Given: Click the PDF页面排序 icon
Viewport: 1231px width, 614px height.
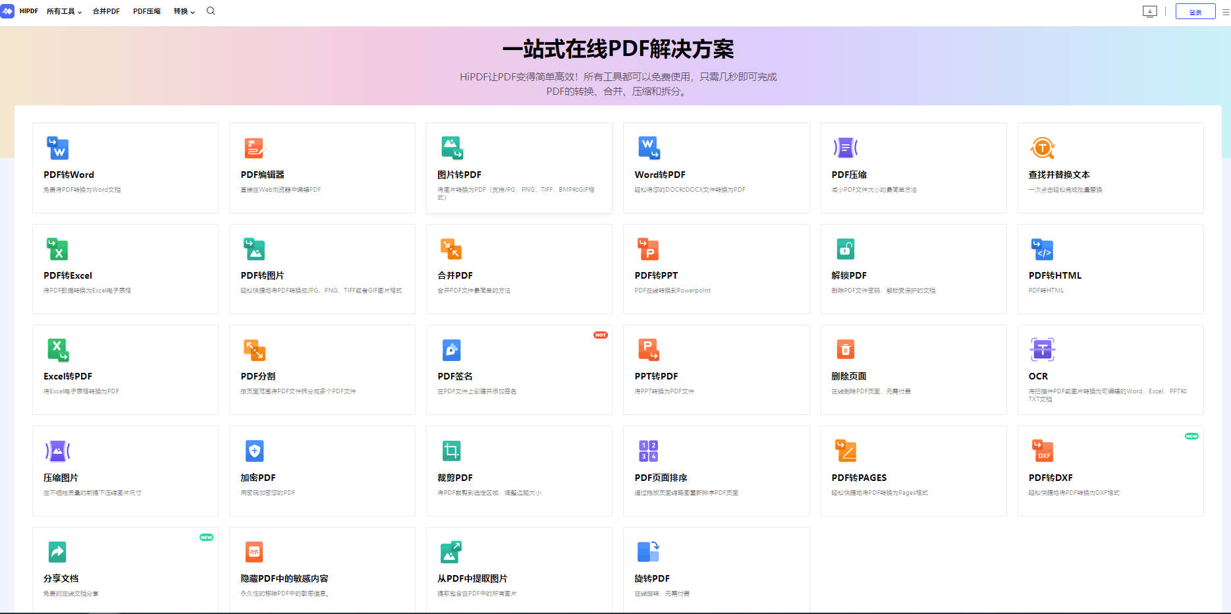Looking at the screenshot, I should [649, 451].
